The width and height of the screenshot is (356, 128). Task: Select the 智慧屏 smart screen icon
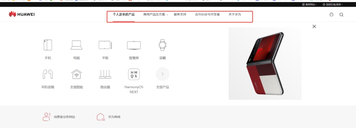pyautogui.click(x=134, y=45)
